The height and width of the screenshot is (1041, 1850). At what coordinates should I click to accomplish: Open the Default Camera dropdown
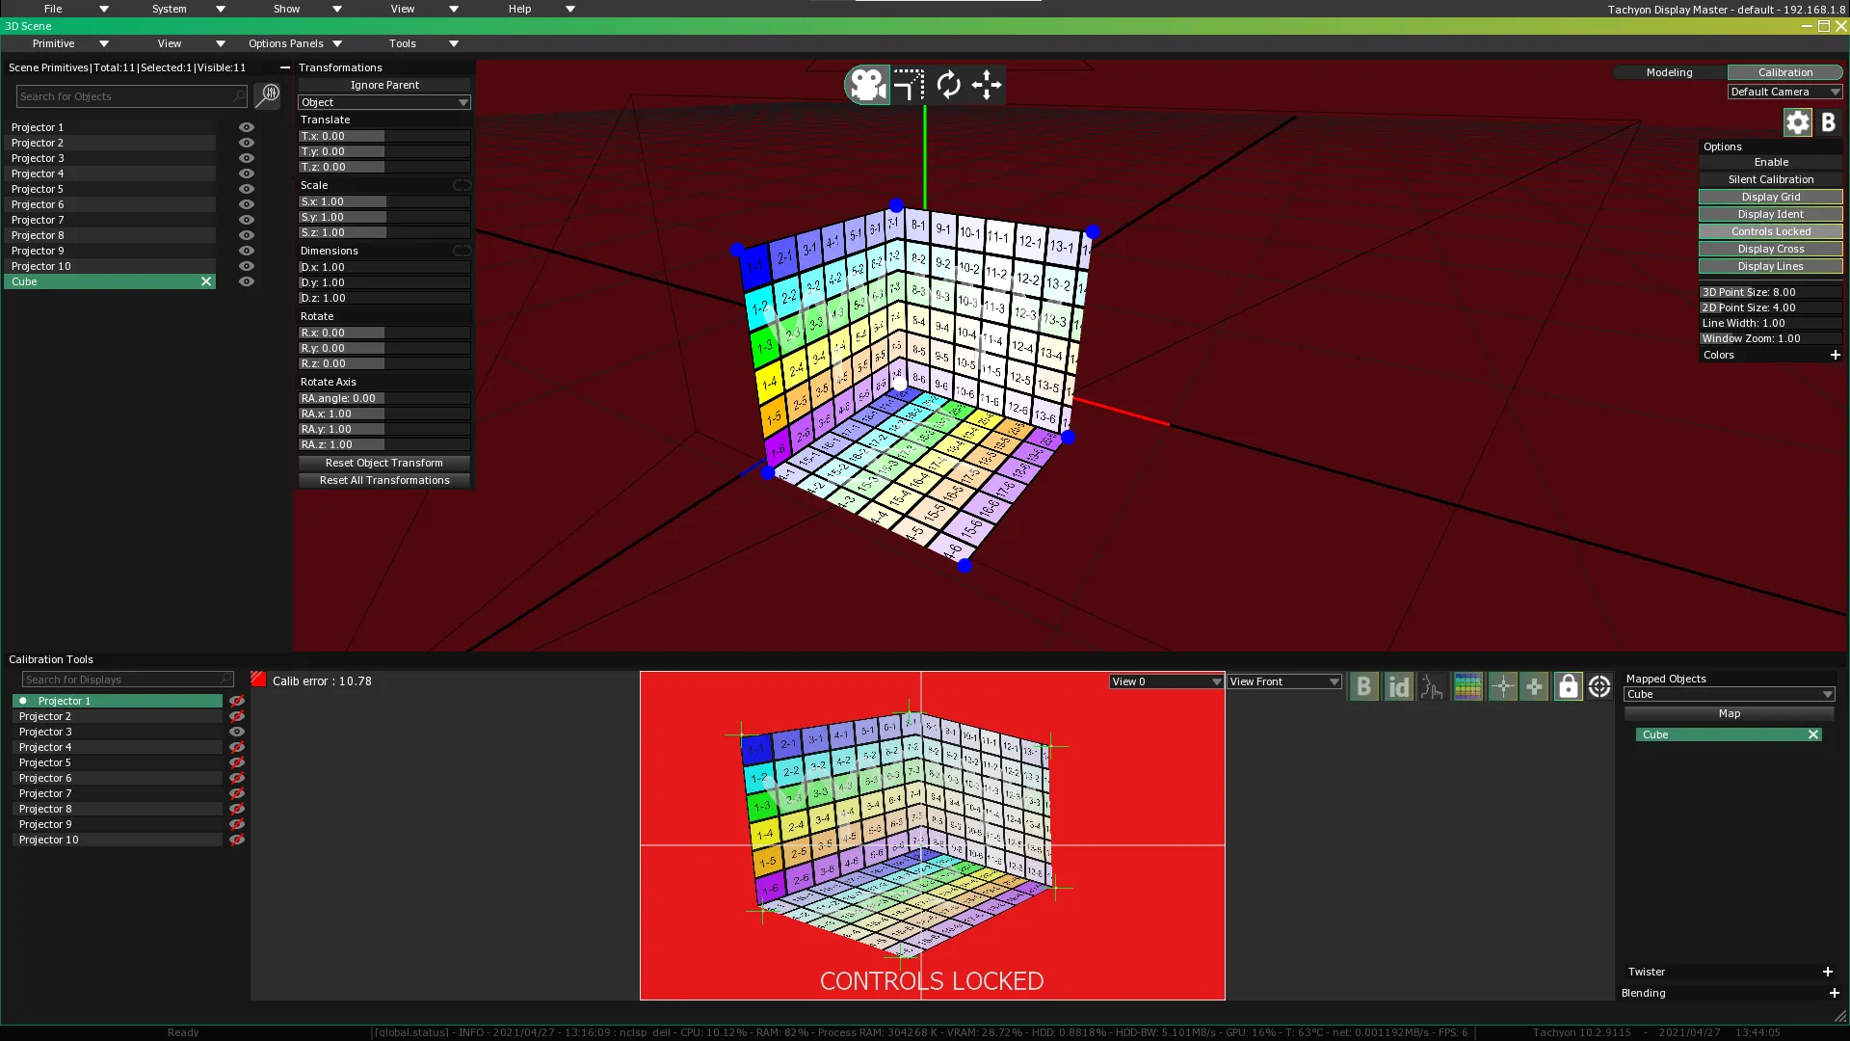point(1784,92)
